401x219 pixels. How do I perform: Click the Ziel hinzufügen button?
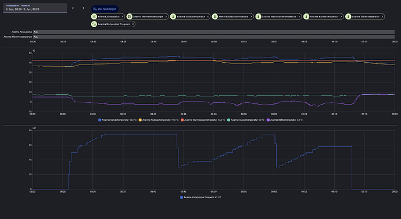[105, 9]
